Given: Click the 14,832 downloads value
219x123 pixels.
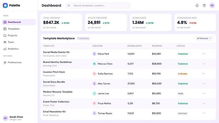Looking at the screenshot, I should (x=131, y=54).
